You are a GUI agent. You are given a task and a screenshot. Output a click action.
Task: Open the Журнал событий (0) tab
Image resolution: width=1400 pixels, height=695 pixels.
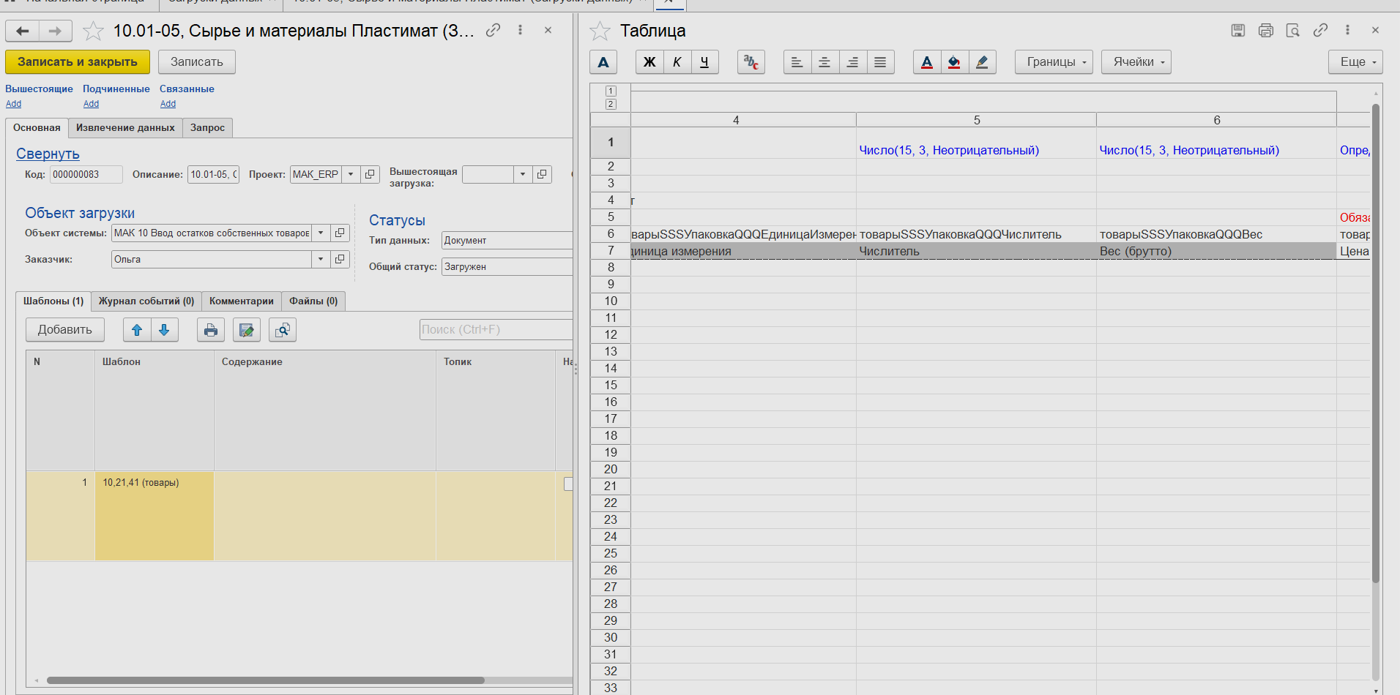146,301
